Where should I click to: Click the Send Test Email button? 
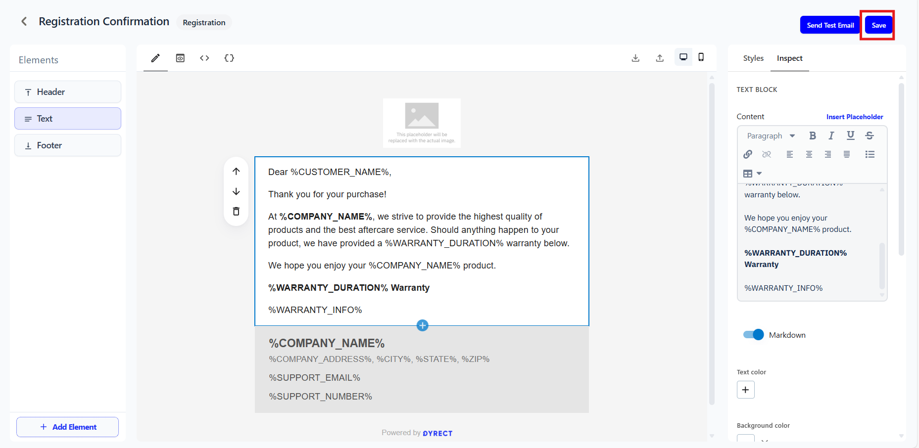pos(830,25)
